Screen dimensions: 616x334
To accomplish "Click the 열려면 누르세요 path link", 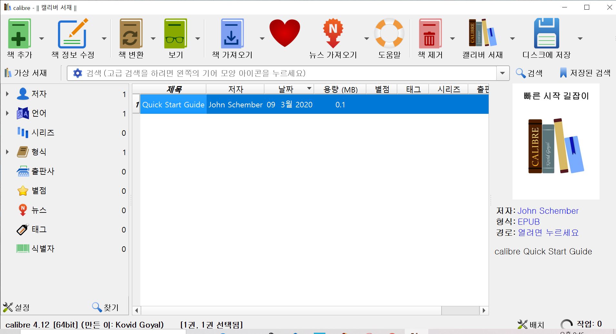I will click(x=548, y=232).
